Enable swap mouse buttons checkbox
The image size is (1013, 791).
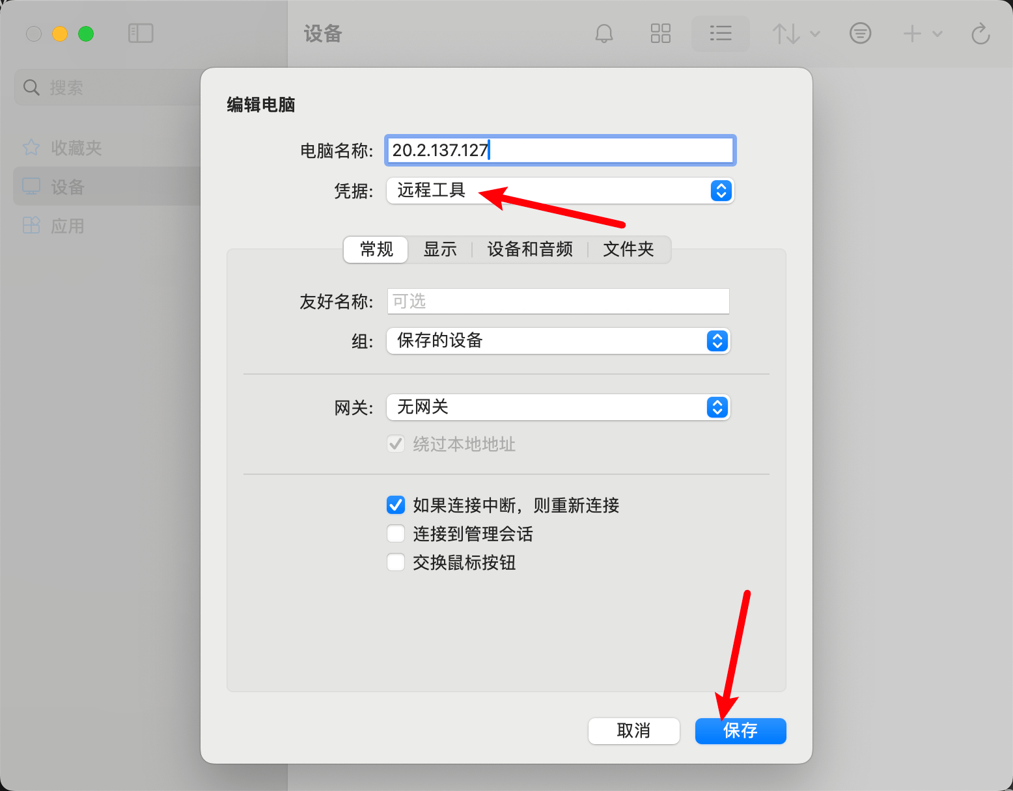pos(396,562)
